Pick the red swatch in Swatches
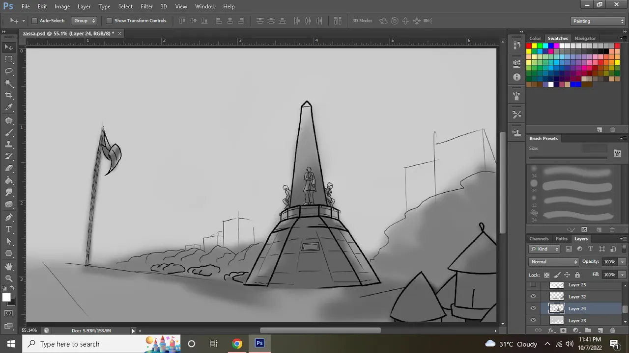The image size is (629, 353). 529,46
